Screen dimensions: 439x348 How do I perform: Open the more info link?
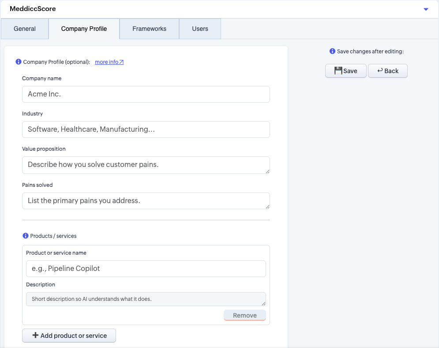coord(109,62)
